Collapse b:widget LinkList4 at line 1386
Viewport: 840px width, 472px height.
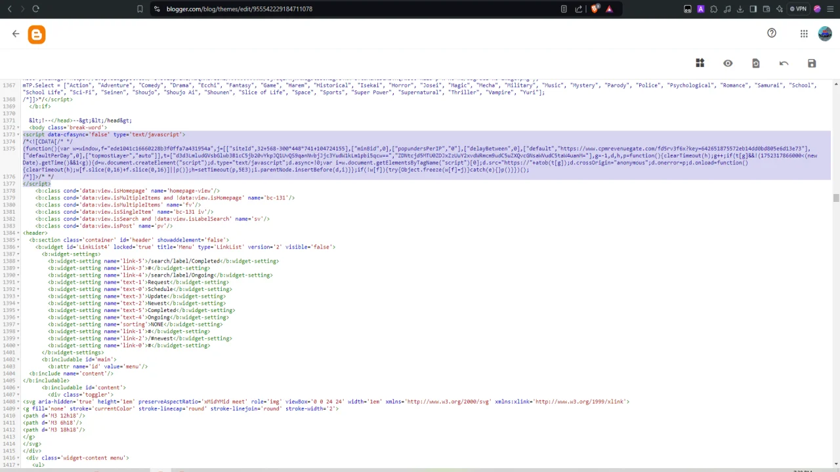[x=18, y=247]
